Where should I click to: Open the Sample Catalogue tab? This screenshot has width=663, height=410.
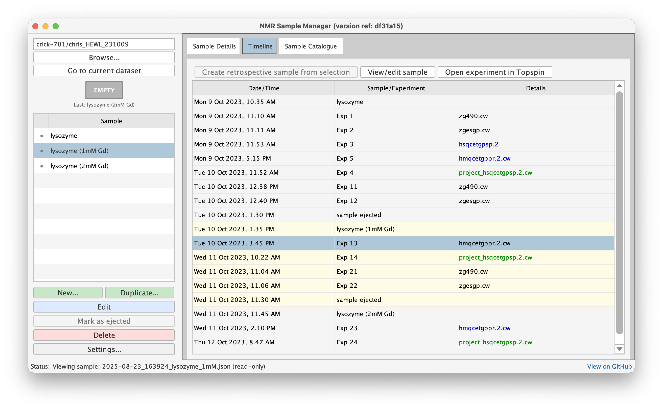tap(311, 46)
